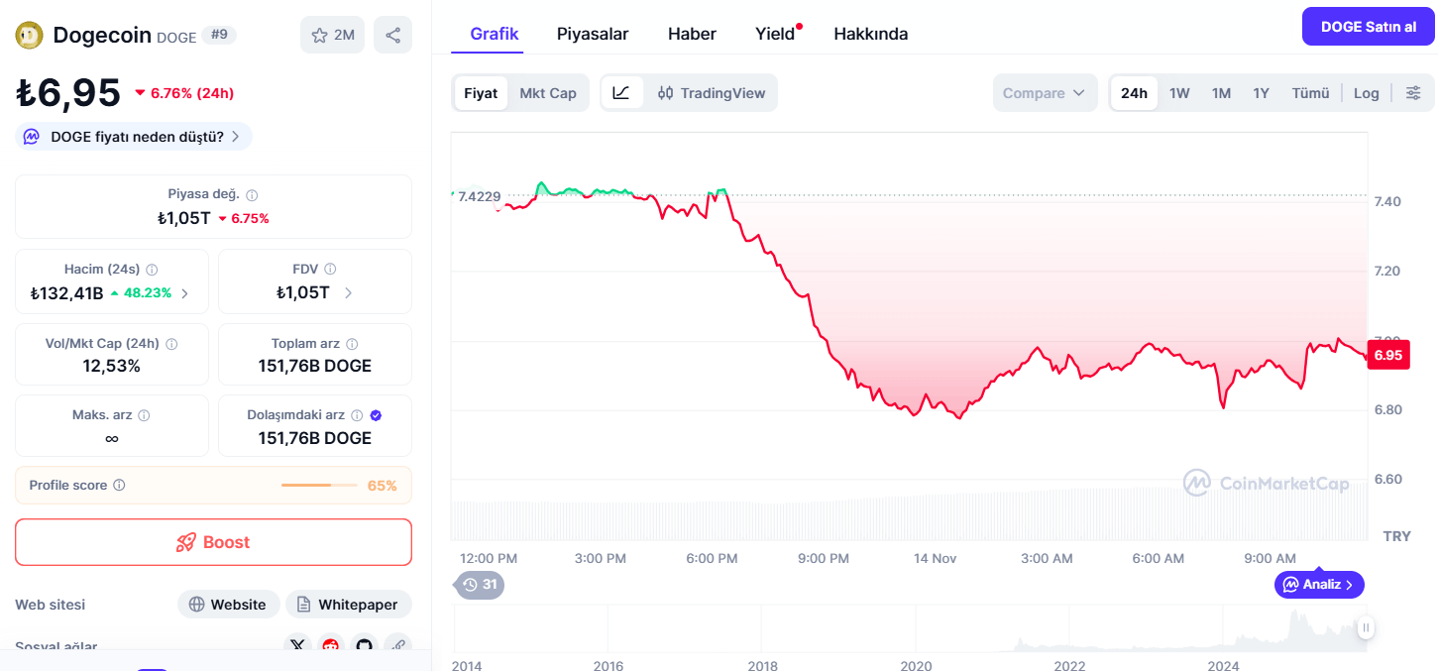Click the 6.95 current price label on chart
The height and width of the screenshot is (671, 1438).
pos(1387,355)
